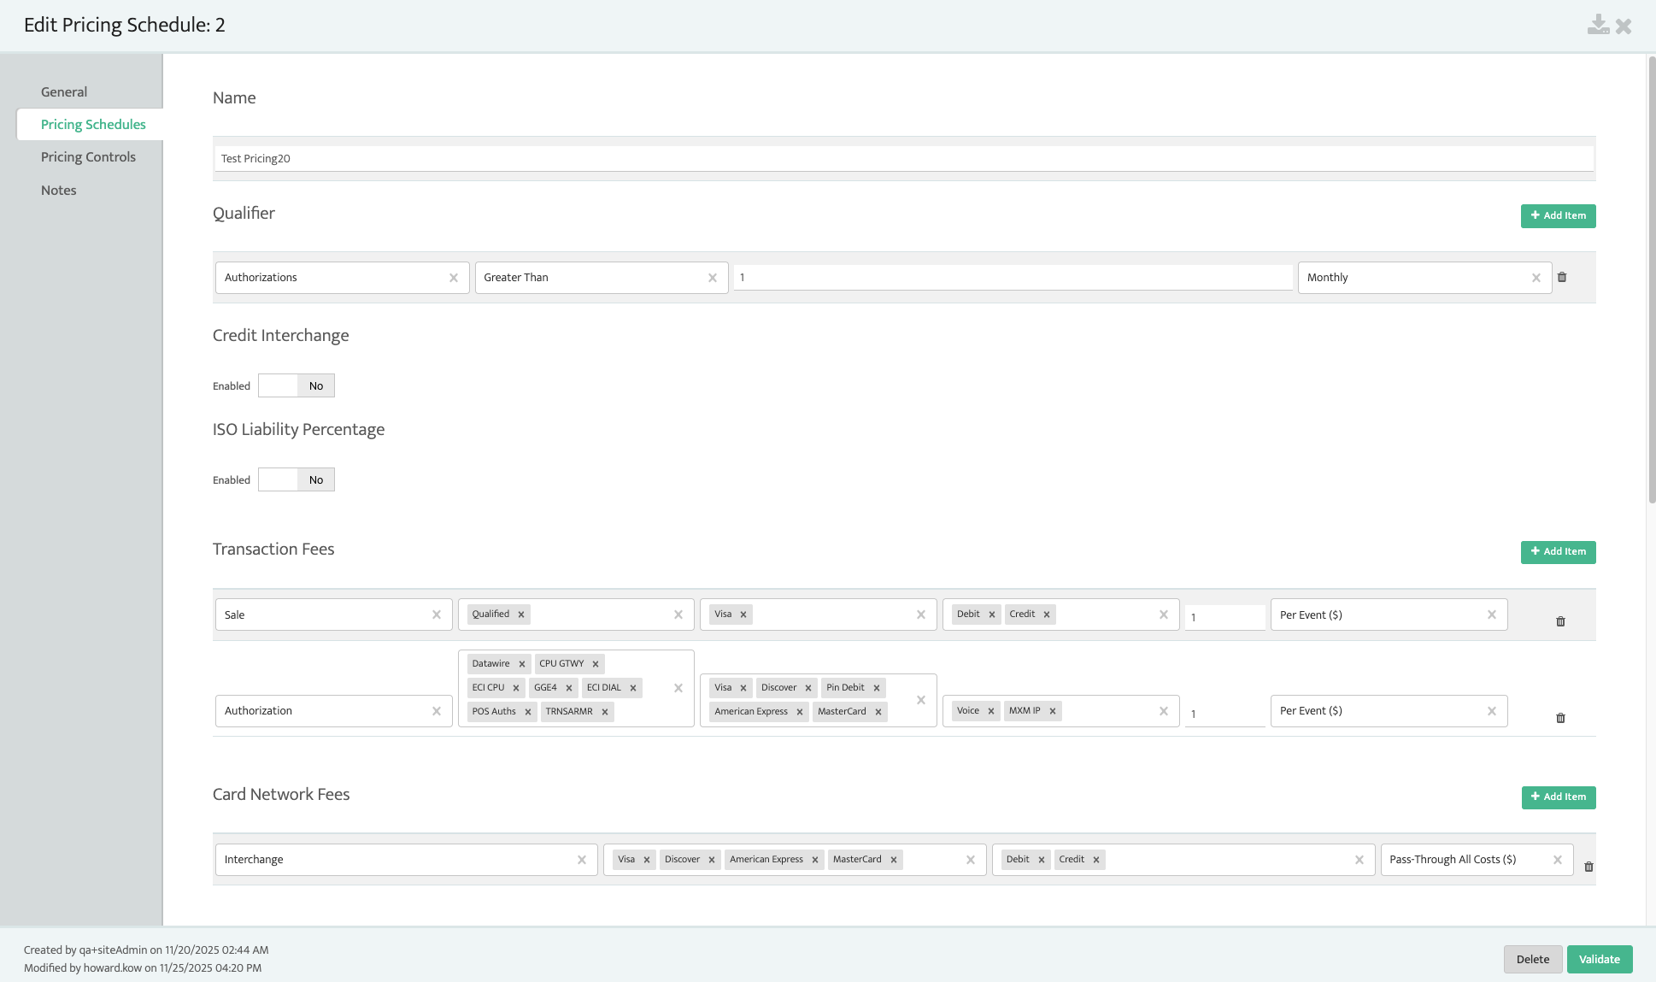
Task: Delete the Sale transaction fee row
Action: click(x=1560, y=621)
